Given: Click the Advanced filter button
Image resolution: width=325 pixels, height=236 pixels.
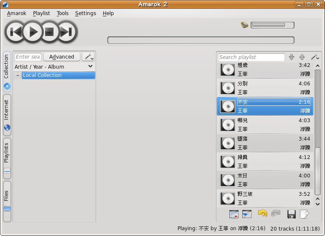Looking at the screenshot, I should pyautogui.click(x=62, y=56).
